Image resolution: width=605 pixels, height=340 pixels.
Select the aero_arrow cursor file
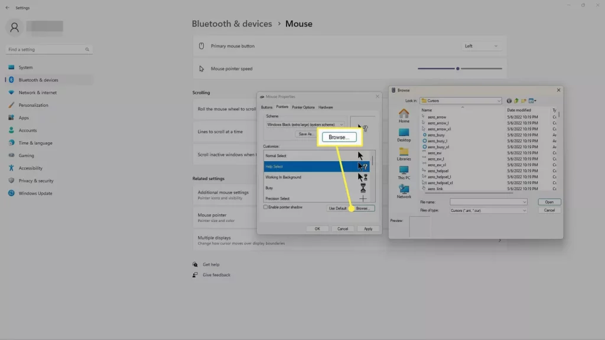coord(437,117)
